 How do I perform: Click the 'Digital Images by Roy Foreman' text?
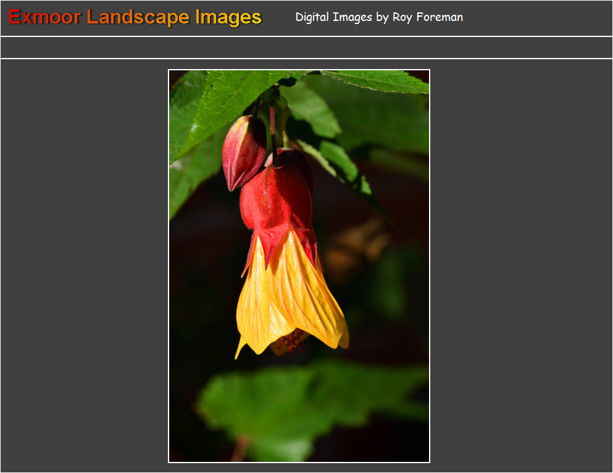pyautogui.click(x=378, y=17)
